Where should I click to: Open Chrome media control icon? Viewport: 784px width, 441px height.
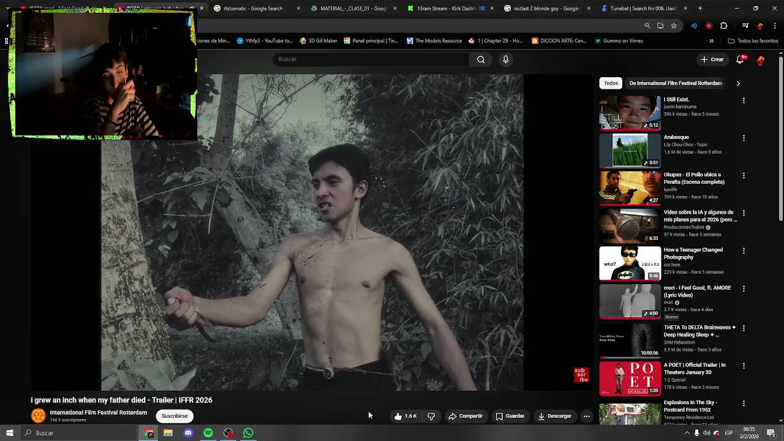[x=745, y=26]
